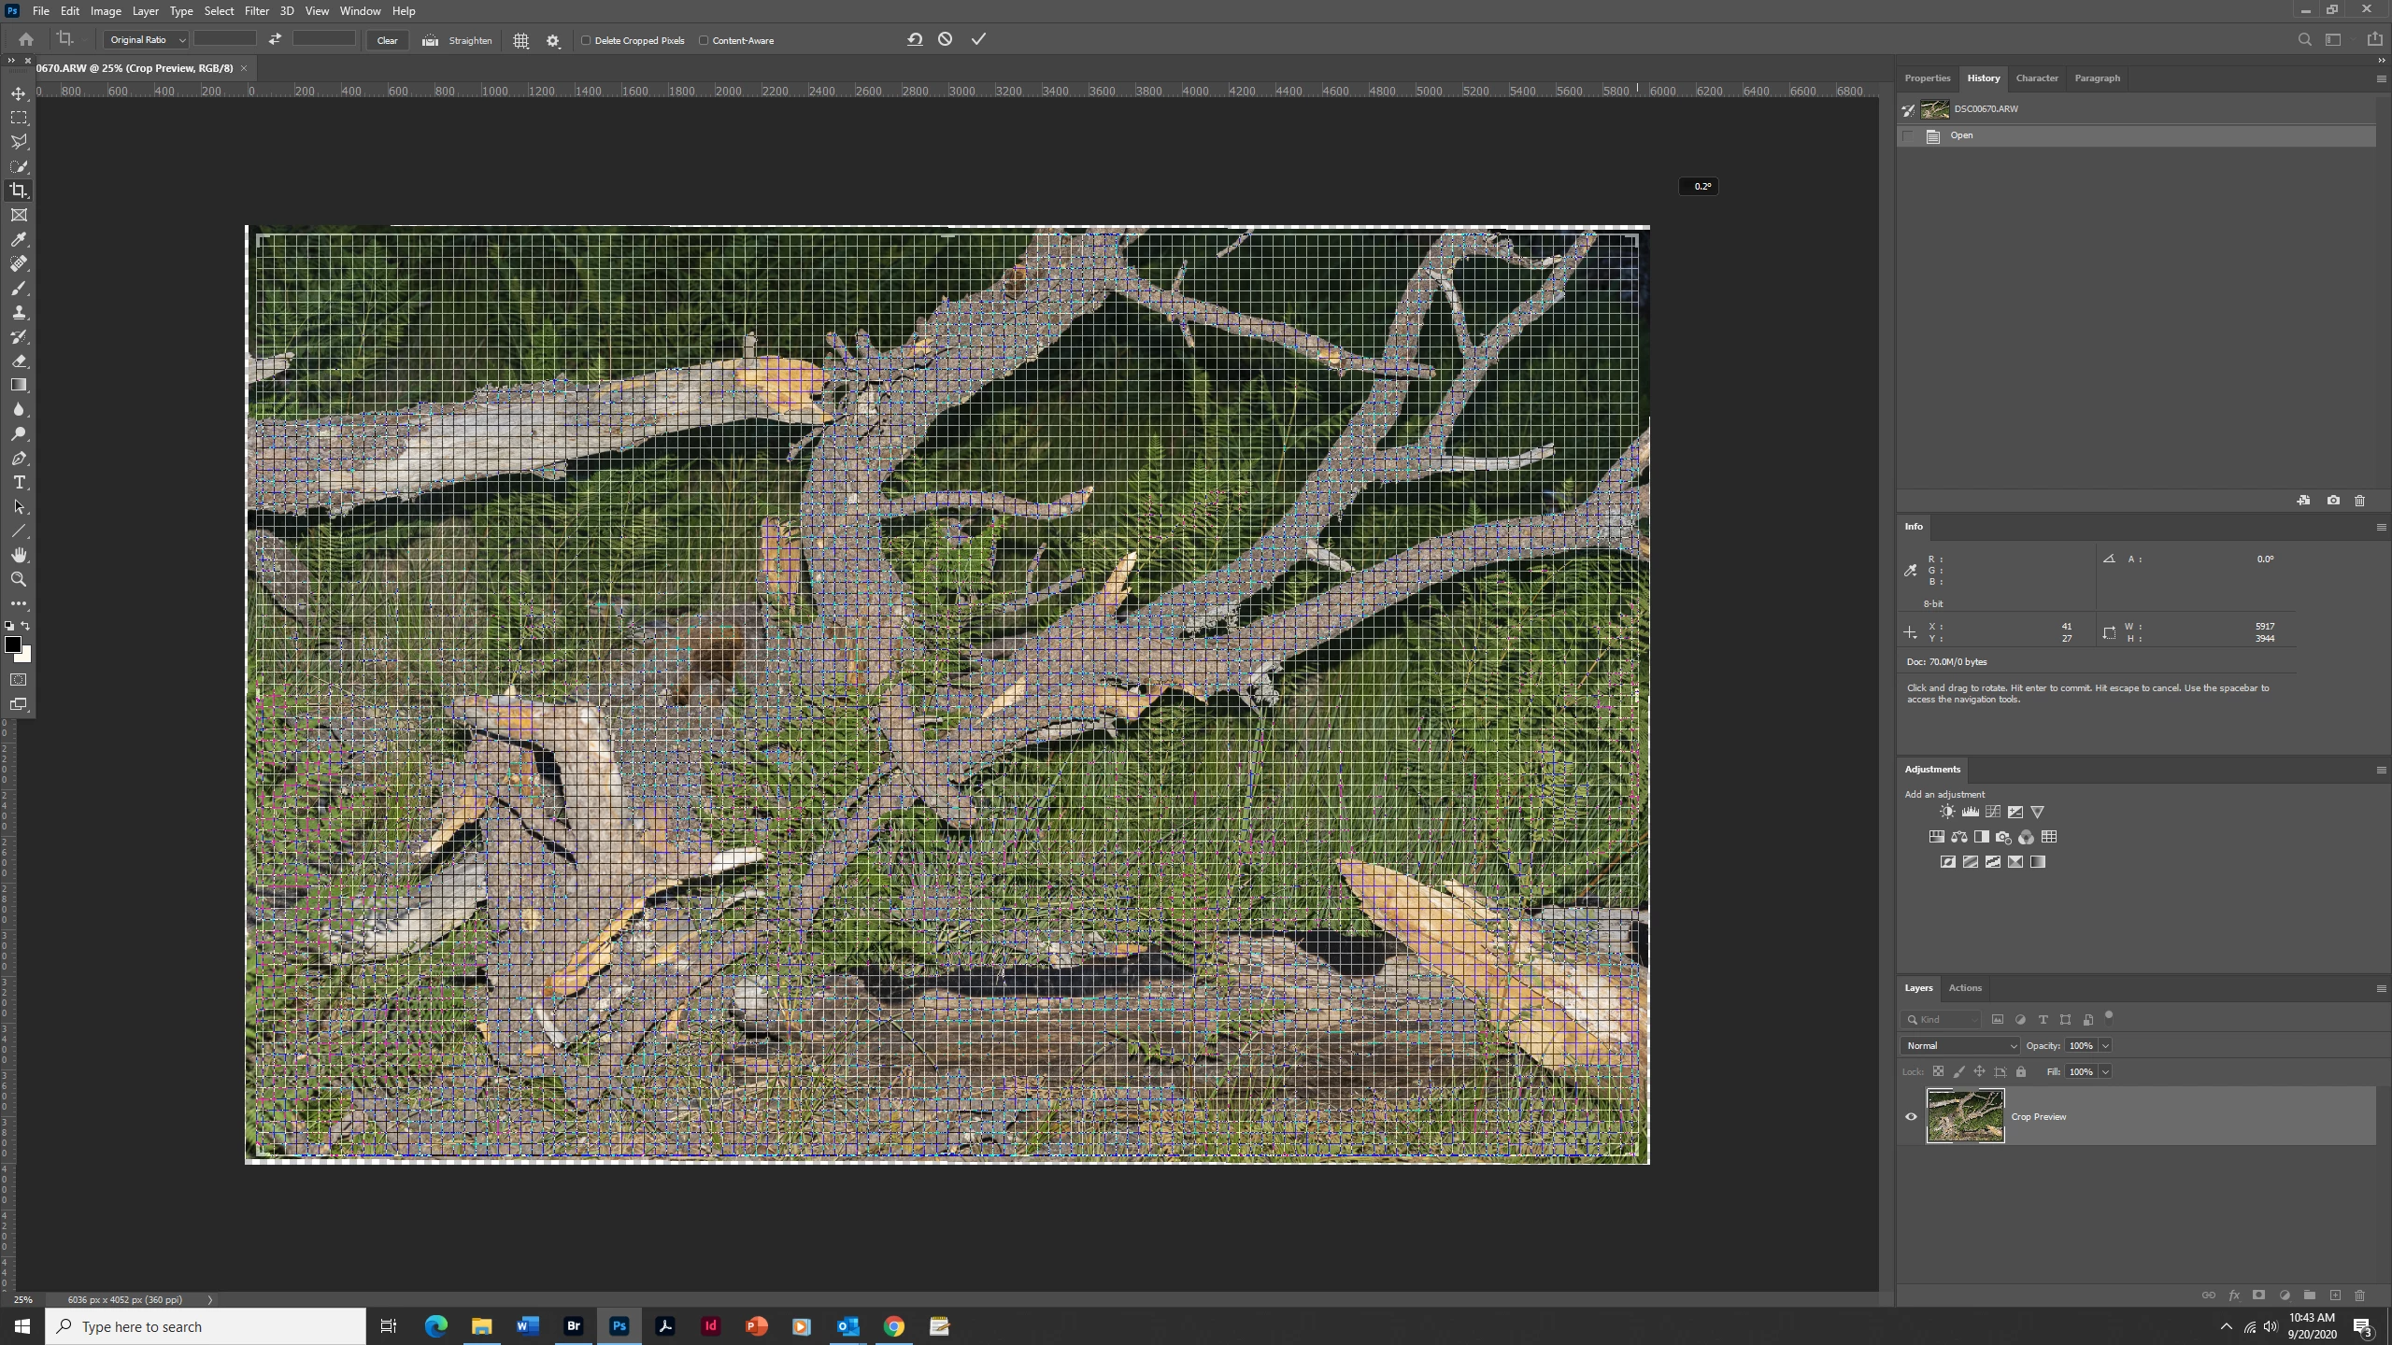Expand the layer Opacity dropdown arrow
Viewport: 2392px width, 1345px height.
pyautogui.click(x=2106, y=1046)
